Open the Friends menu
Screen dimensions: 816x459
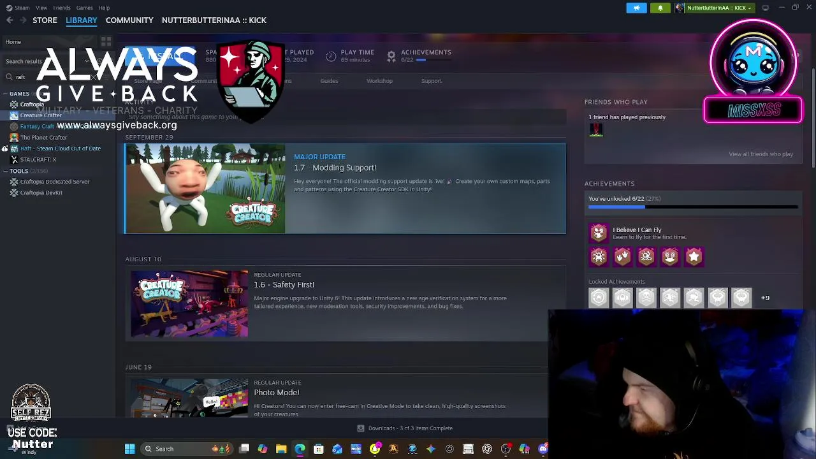pos(62,8)
